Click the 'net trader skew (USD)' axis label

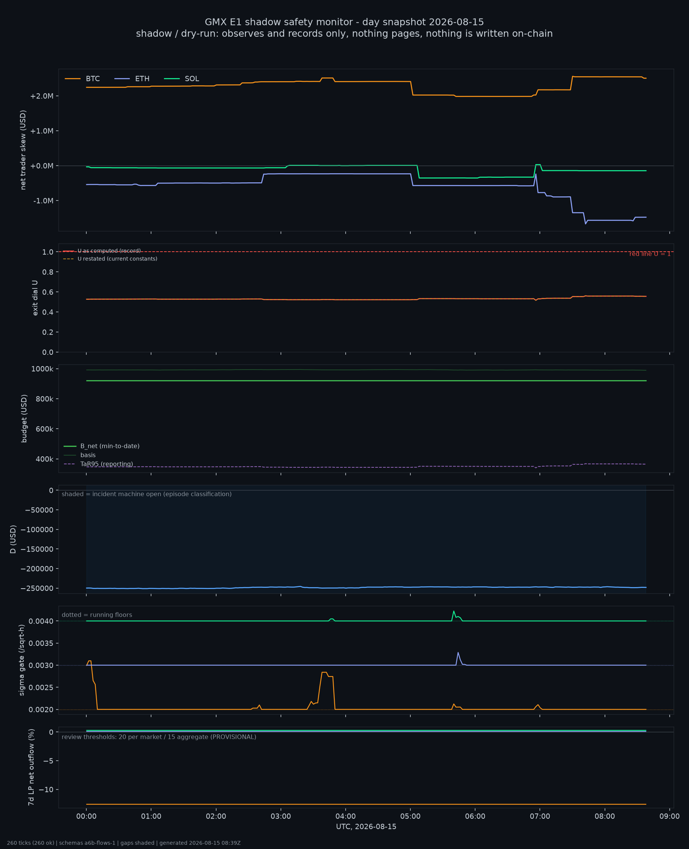(23, 150)
